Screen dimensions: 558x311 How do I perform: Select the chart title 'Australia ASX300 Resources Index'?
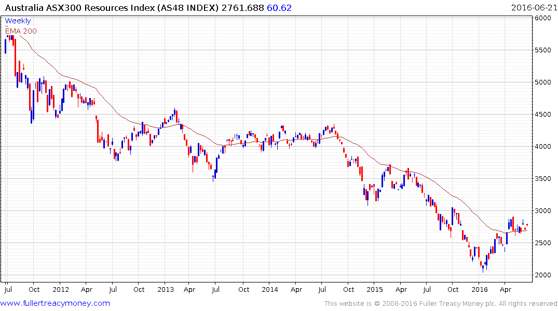pyautogui.click(x=80, y=8)
